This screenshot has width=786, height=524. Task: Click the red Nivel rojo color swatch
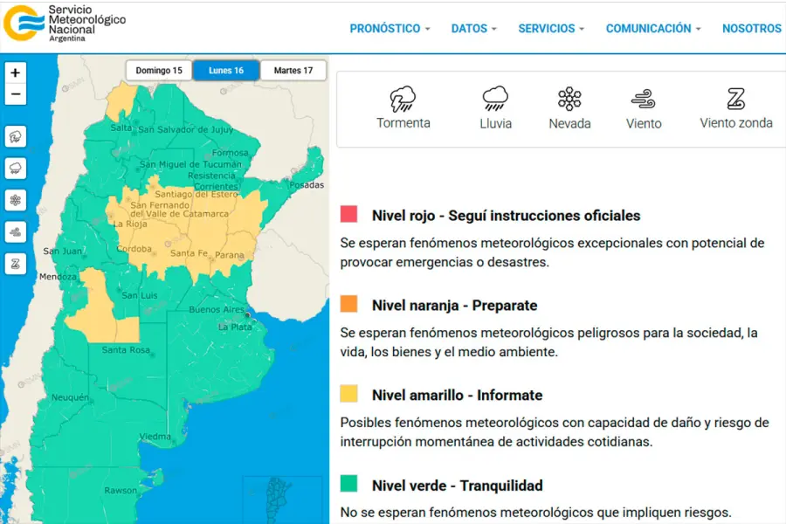[349, 215]
